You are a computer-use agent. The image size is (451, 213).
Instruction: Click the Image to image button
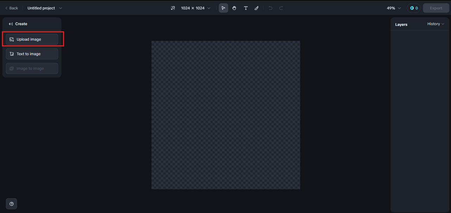[32, 68]
